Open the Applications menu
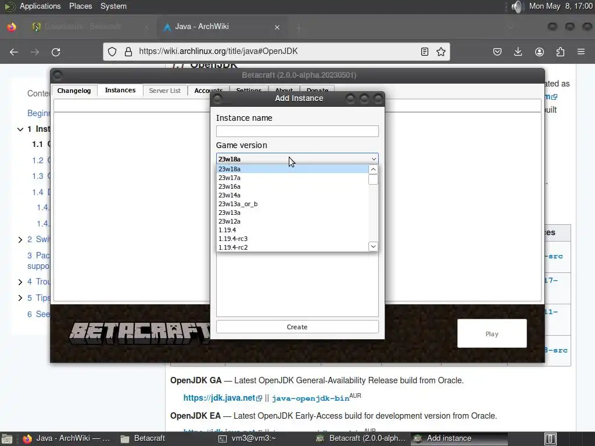Viewport: 595px width, 446px height. coord(40,6)
